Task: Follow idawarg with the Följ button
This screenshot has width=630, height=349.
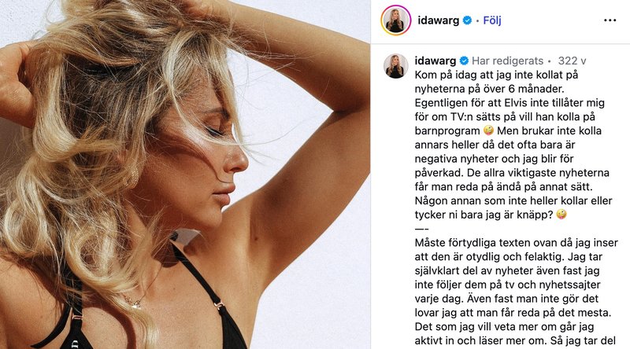Action: tap(491, 20)
